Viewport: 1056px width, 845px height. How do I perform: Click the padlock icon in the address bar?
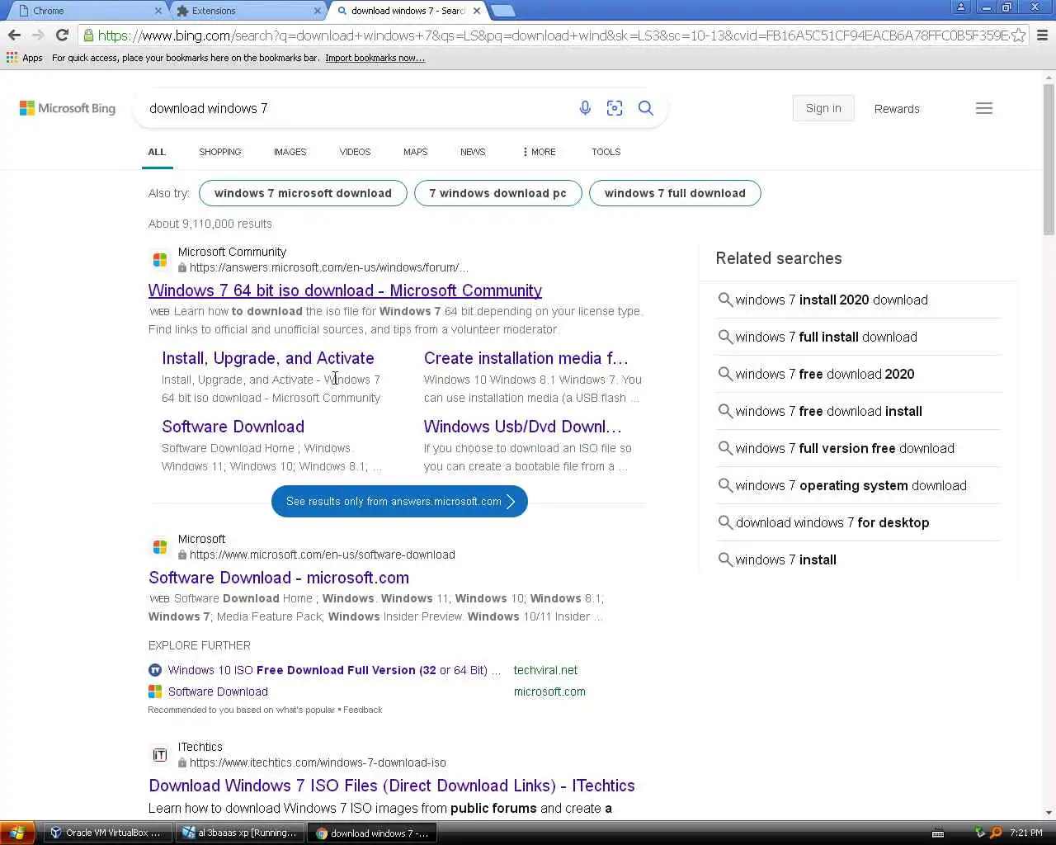[88, 35]
